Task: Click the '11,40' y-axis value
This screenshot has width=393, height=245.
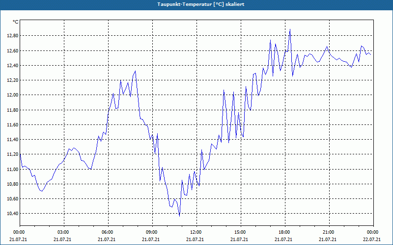Action: pos(13,140)
